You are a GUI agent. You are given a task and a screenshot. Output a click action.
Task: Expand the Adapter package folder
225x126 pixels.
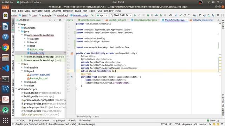click(x=25, y=38)
